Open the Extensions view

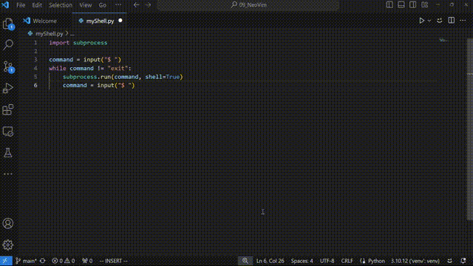pyautogui.click(x=8, y=110)
